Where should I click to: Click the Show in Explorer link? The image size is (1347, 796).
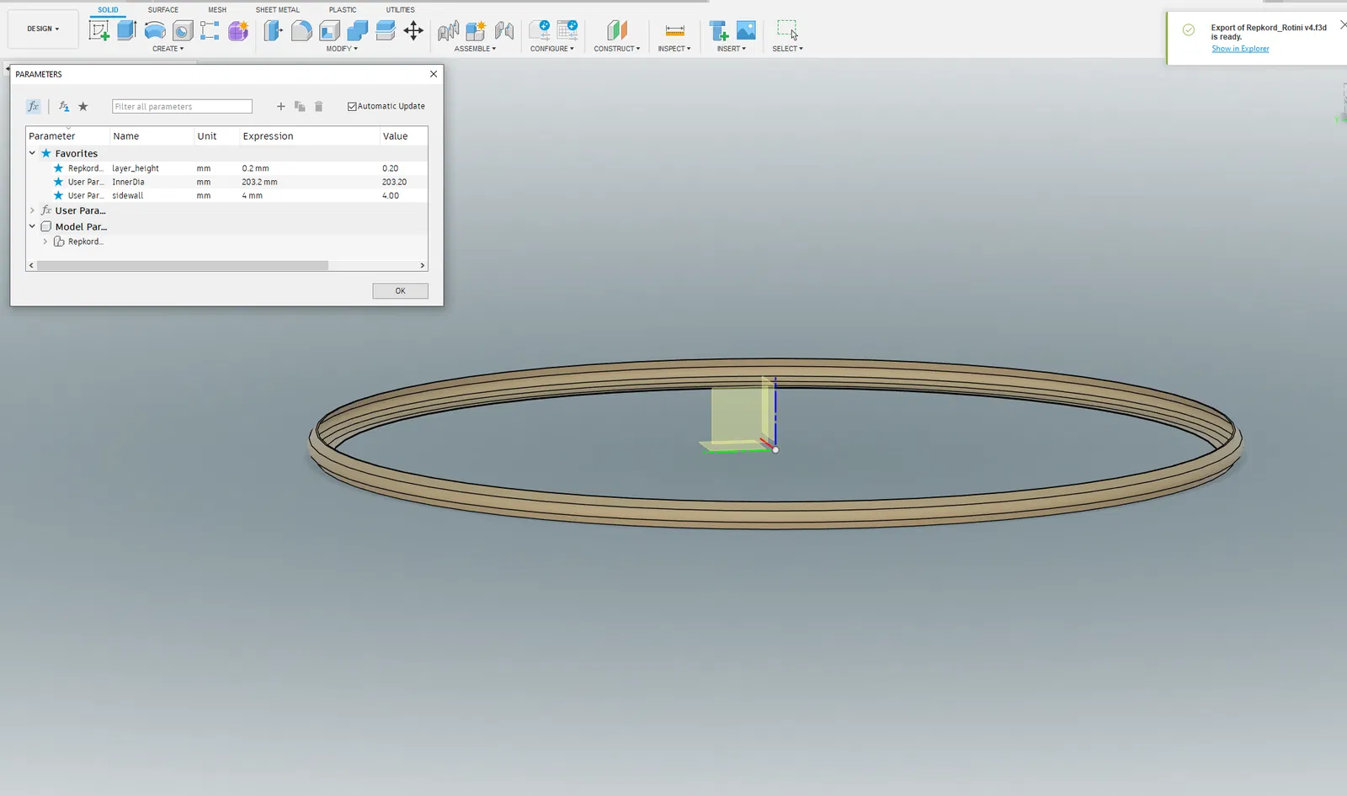point(1240,49)
